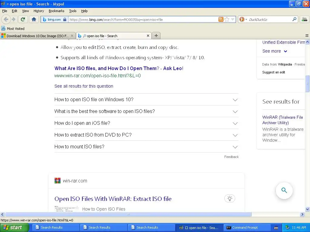Go back with the Back arrow button
The height and width of the screenshot is (232, 310).
click(x=6, y=19)
